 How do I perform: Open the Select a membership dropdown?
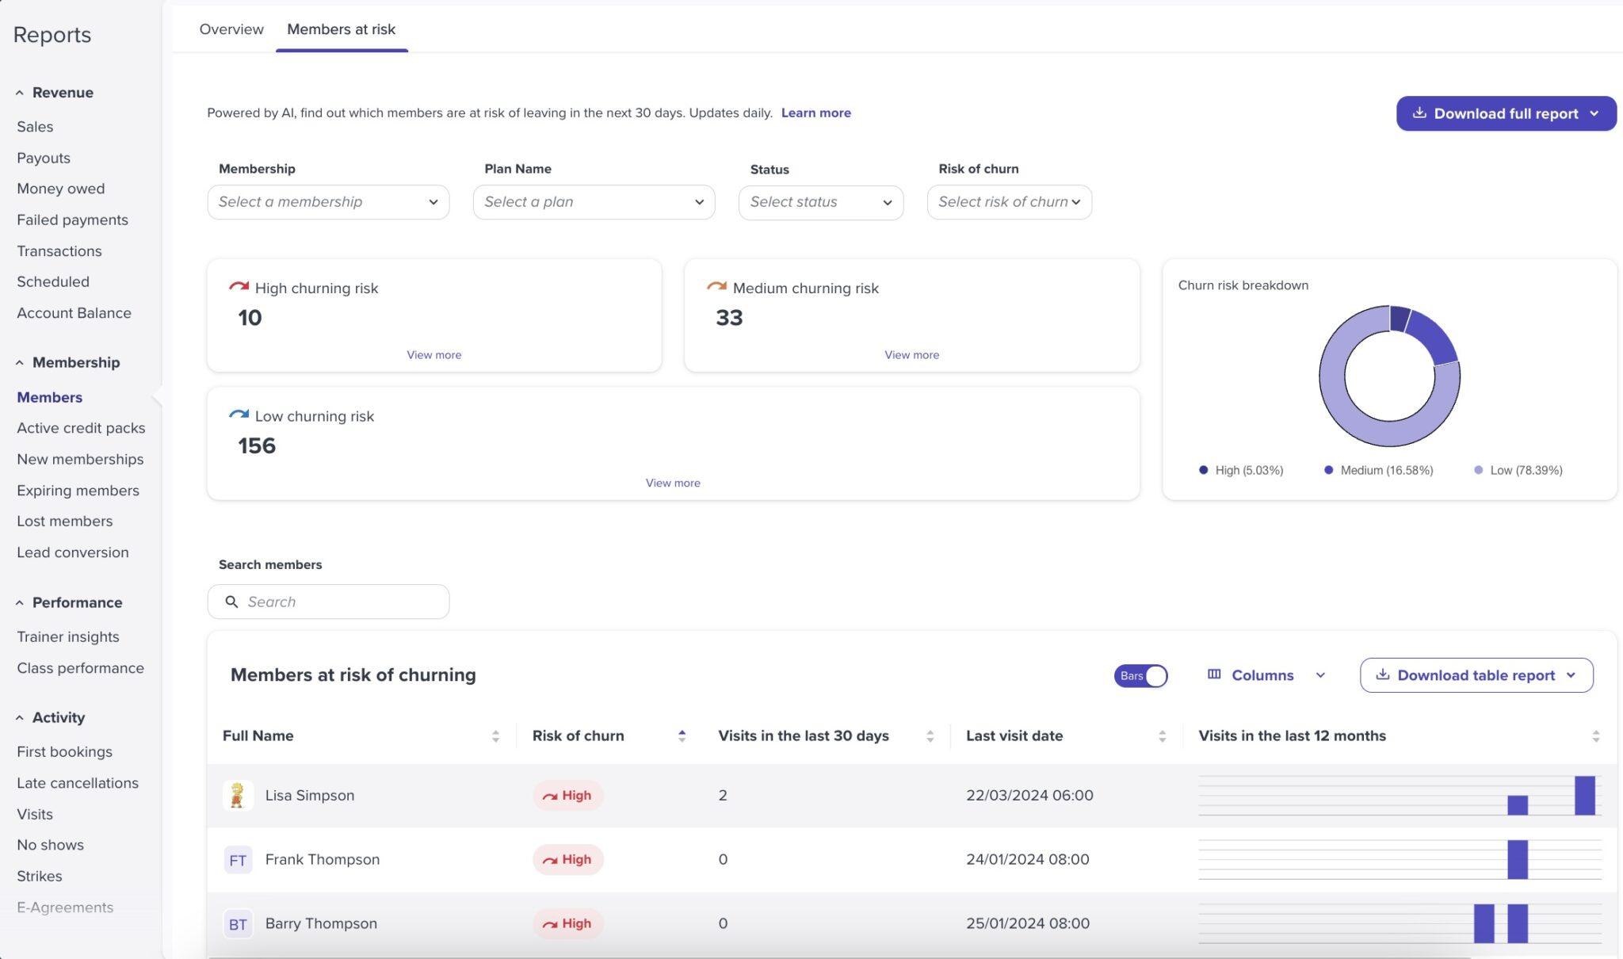pos(328,202)
